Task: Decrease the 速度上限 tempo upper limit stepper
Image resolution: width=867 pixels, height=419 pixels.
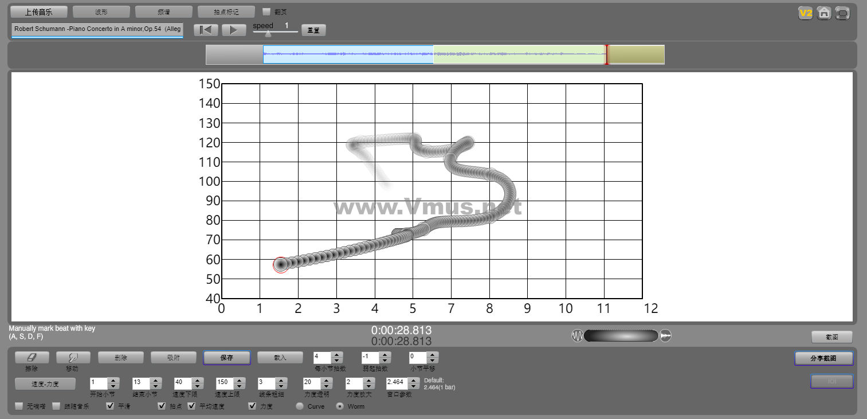Action: tap(239, 386)
